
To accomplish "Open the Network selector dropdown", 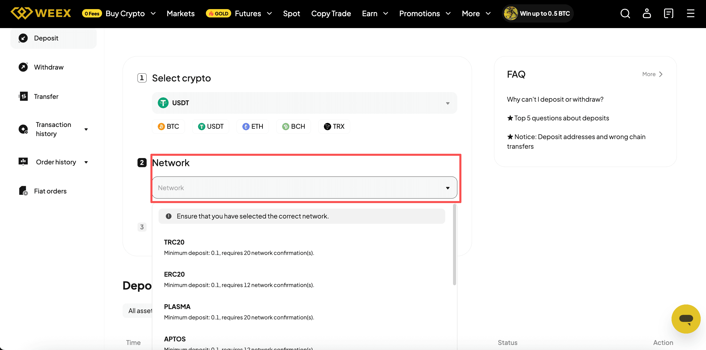I will pyautogui.click(x=304, y=187).
